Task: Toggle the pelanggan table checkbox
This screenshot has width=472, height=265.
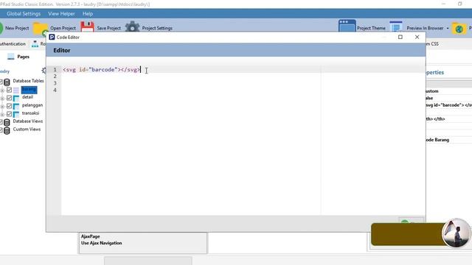Action: [10, 106]
